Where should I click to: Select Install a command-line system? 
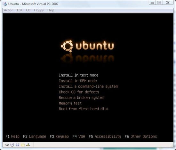[x=88, y=86]
